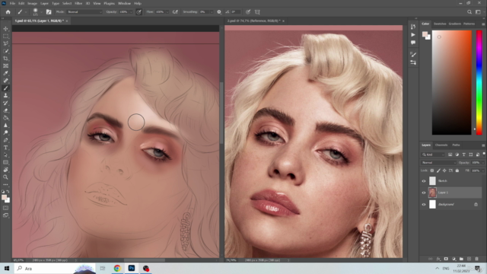This screenshot has width=487, height=274.
Task: Create new group folder icon
Action: click(461, 259)
